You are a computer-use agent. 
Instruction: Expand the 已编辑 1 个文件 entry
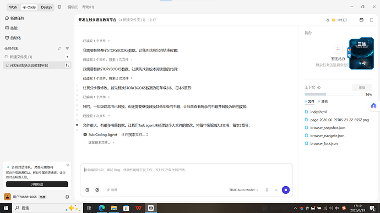click(x=96, y=97)
